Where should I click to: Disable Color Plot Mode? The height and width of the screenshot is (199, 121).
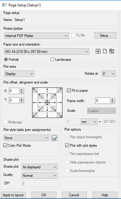pyautogui.click(x=5, y=146)
